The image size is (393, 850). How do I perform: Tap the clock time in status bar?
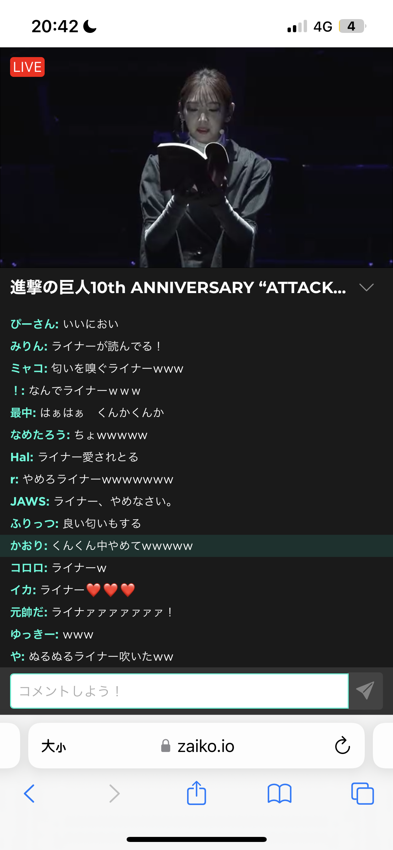pyautogui.click(x=55, y=26)
